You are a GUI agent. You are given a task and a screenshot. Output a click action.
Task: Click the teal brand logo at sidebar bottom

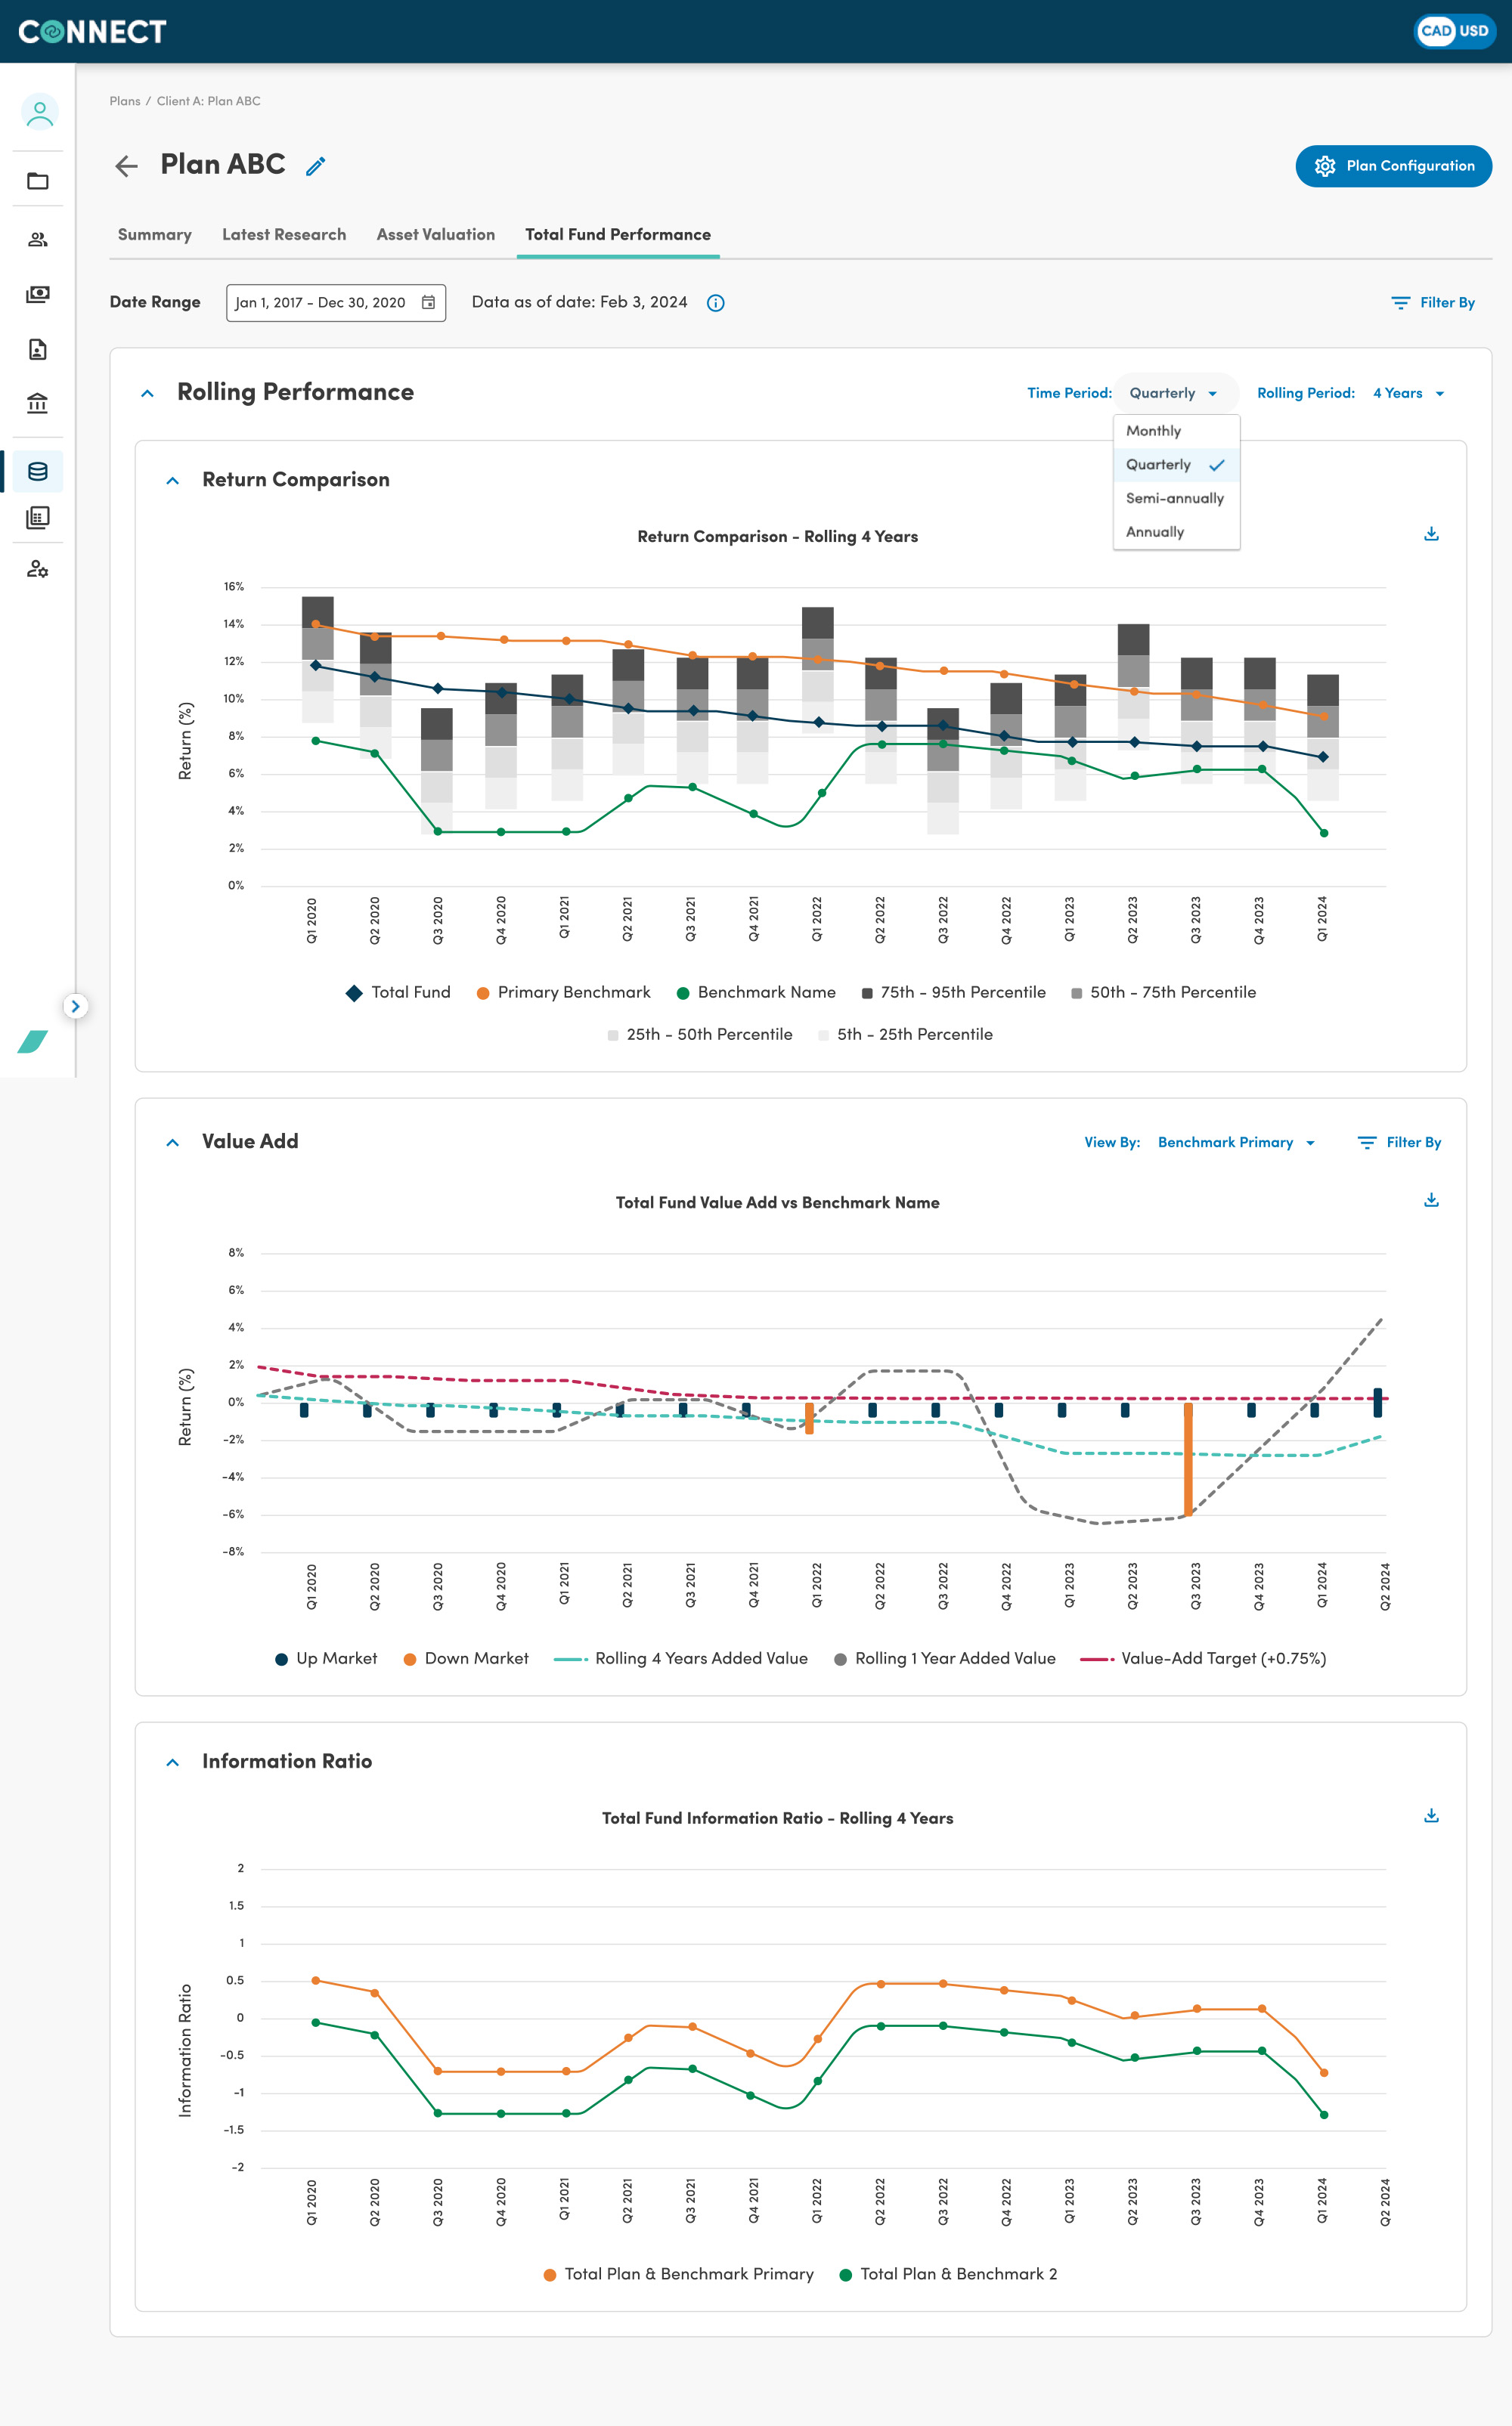pos(33,1041)
